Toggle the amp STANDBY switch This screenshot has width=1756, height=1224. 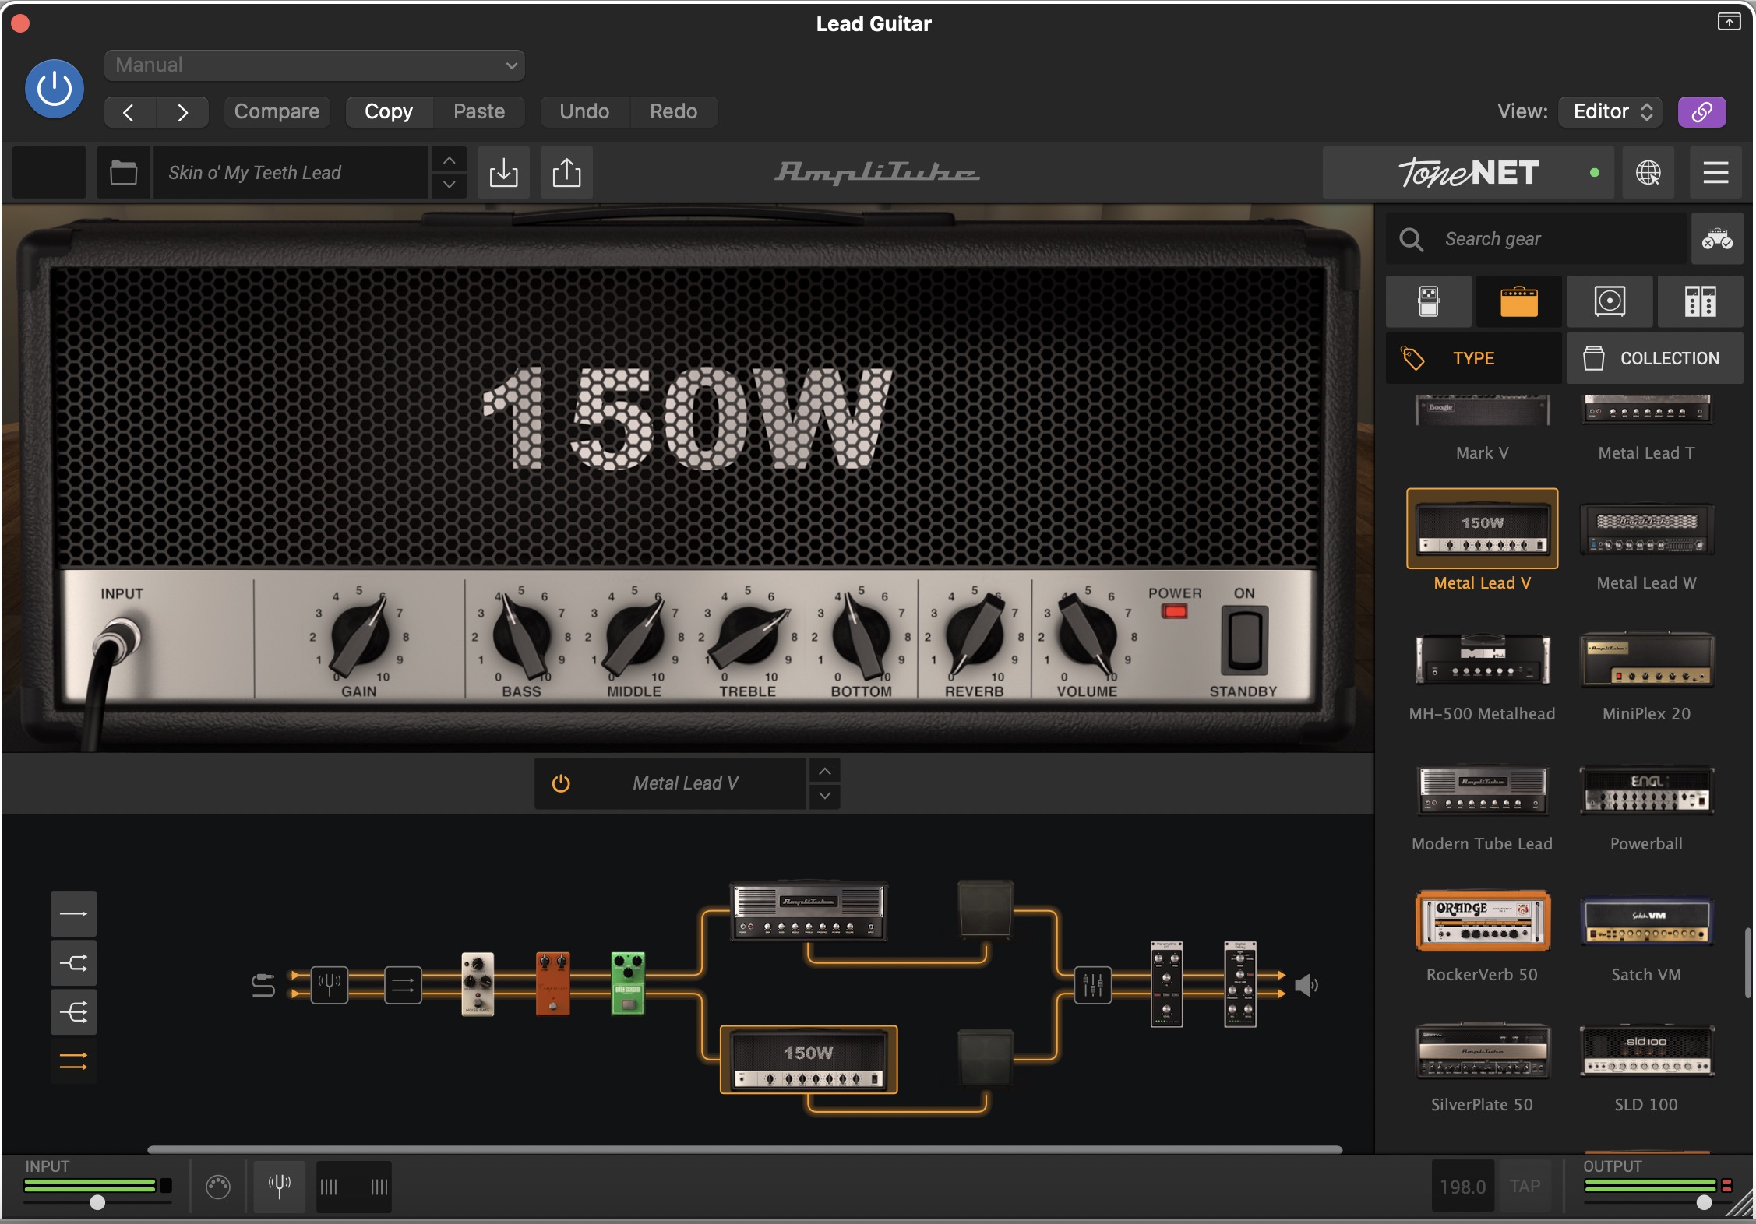(x=1245, y=642)
